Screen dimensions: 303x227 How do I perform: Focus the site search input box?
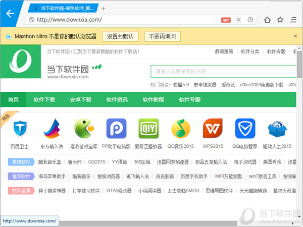[x=223, y=71]
